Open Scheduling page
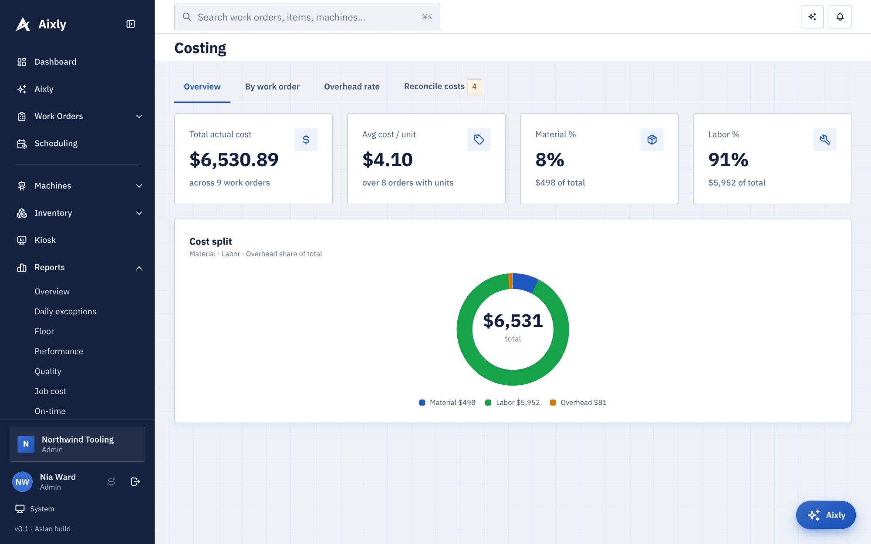Image resolution: width=871 pixels, height=544 pixels. point(78,144)
